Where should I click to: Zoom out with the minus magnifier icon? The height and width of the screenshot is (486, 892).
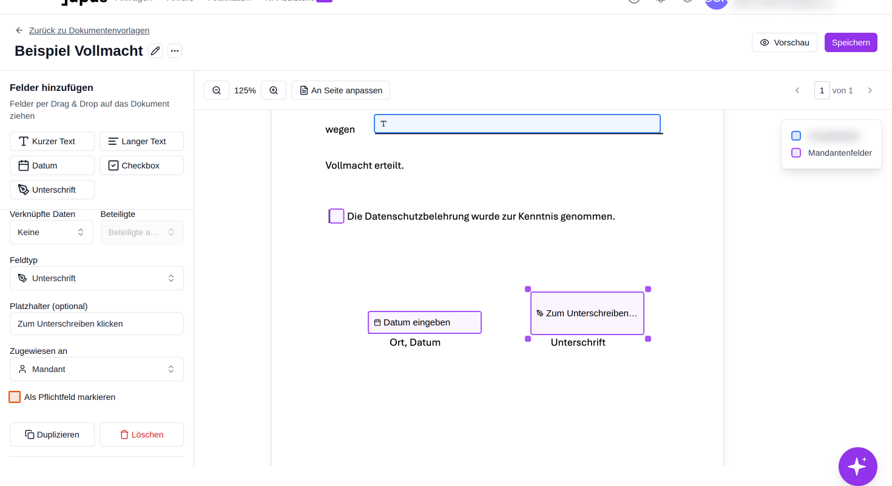[x=217, y=90]
